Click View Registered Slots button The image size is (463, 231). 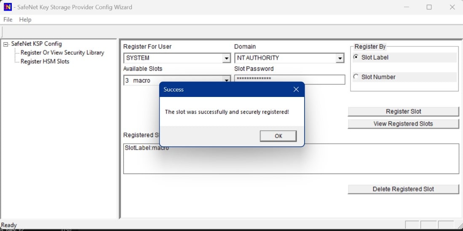pos(403,124)
